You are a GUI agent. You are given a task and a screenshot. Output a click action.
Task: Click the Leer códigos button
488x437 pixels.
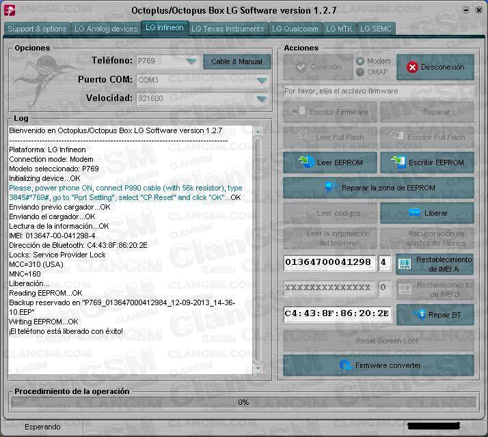(x=330, y=213)
